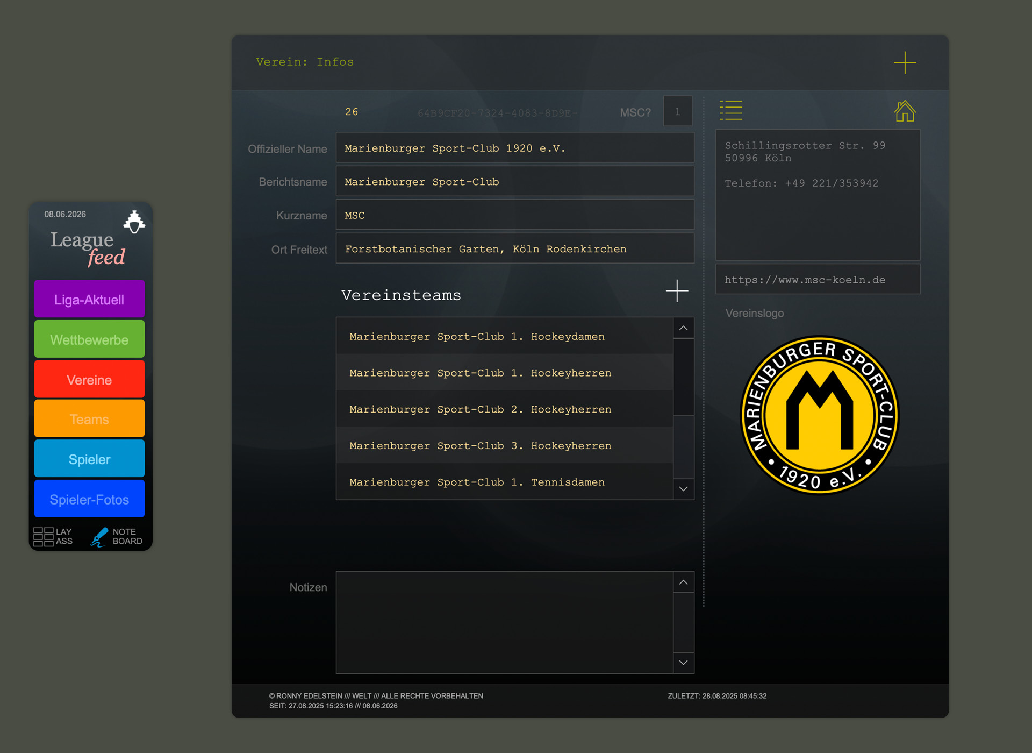This screenshot has width=1032, height=753.
Task: Open the LAY ASS grid icon
Action: pos(44,537)
